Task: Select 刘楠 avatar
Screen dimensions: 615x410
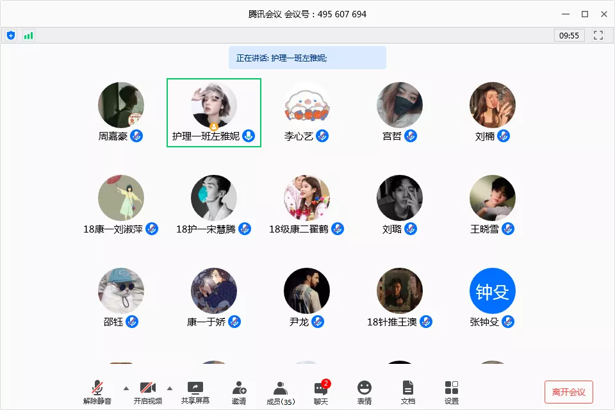Action: tap(492, 105)
